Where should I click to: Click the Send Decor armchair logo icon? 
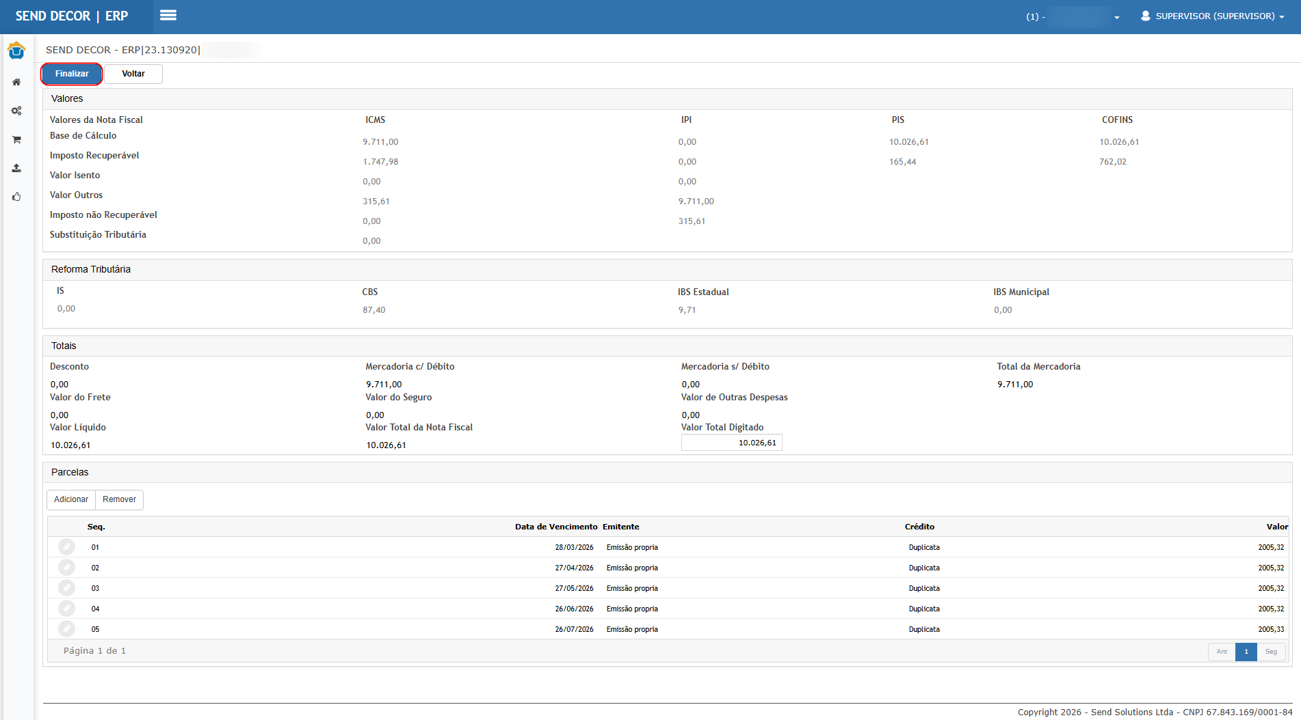pyautogui.click(x=16, y=51)
